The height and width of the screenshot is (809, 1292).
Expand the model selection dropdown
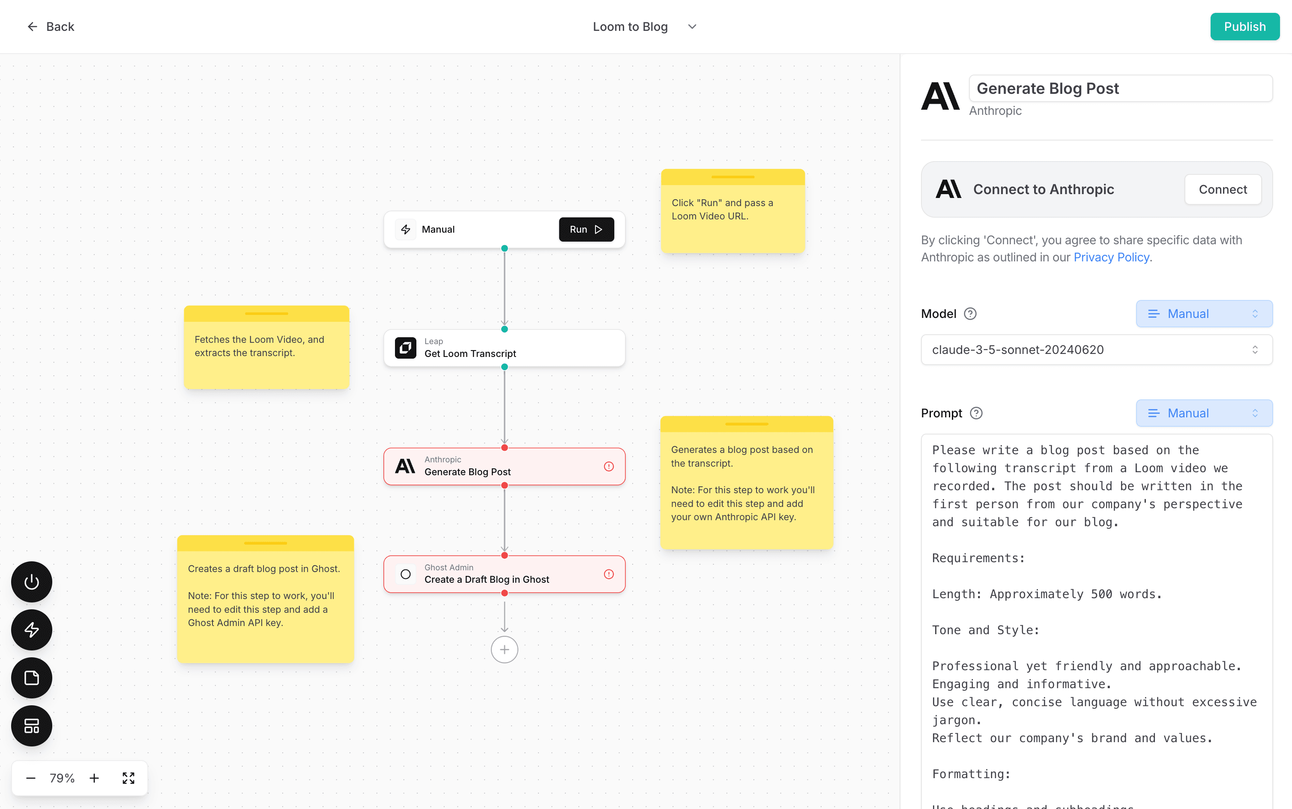click(x=1096, y=348)
